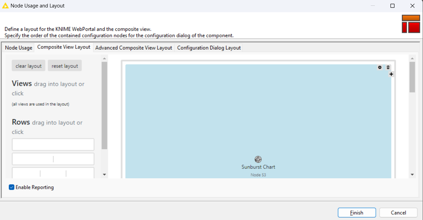423x220 pixels.
Task: Delete Sunburst Chart using trash icon
Action: (388, 67)
